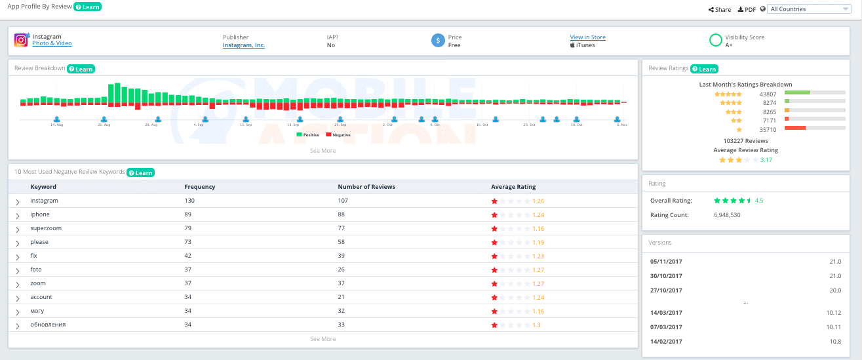Click Learn next to Review Breakdown
Screen dimensions: 862x360
point(81,69)
